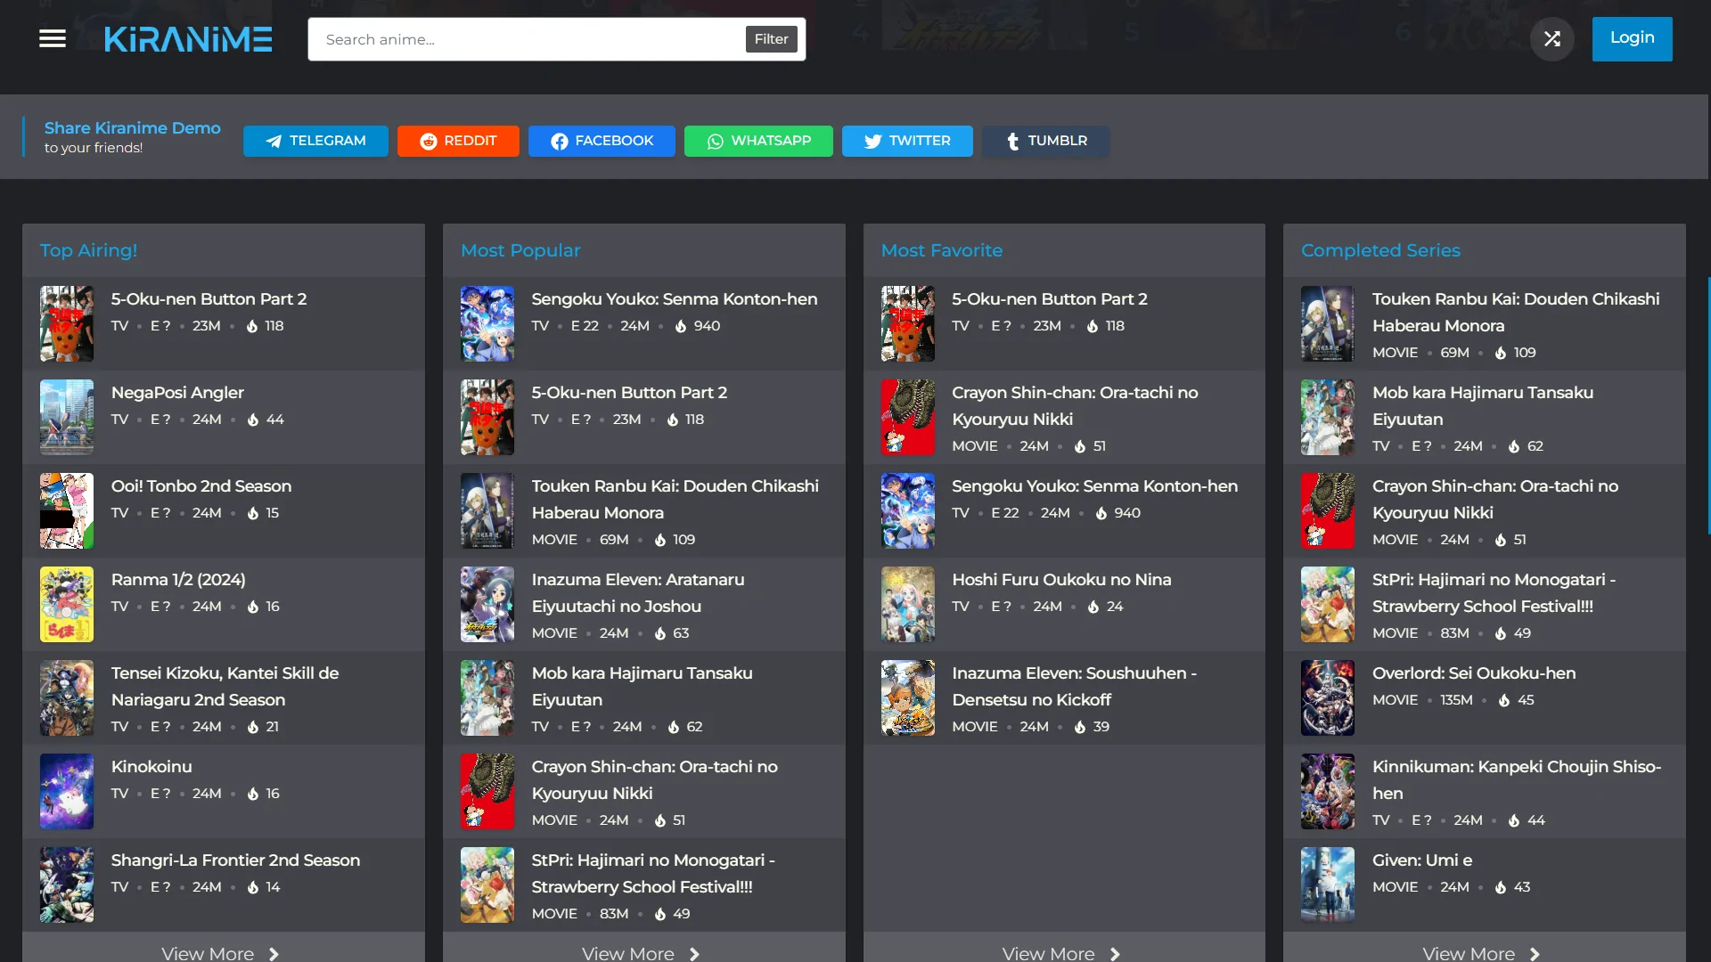
Task: Click Ranma 1/2 (2024) poster thumbnail
Action: [67, 604]
